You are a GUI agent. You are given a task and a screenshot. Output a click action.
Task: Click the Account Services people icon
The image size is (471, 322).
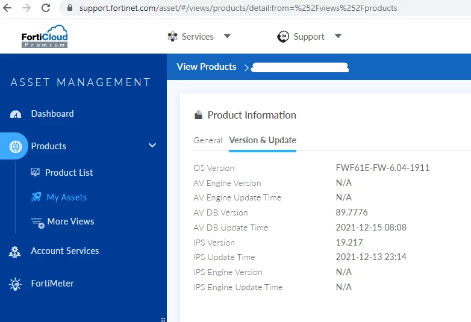pyautogui.click(x=14, y=252)
